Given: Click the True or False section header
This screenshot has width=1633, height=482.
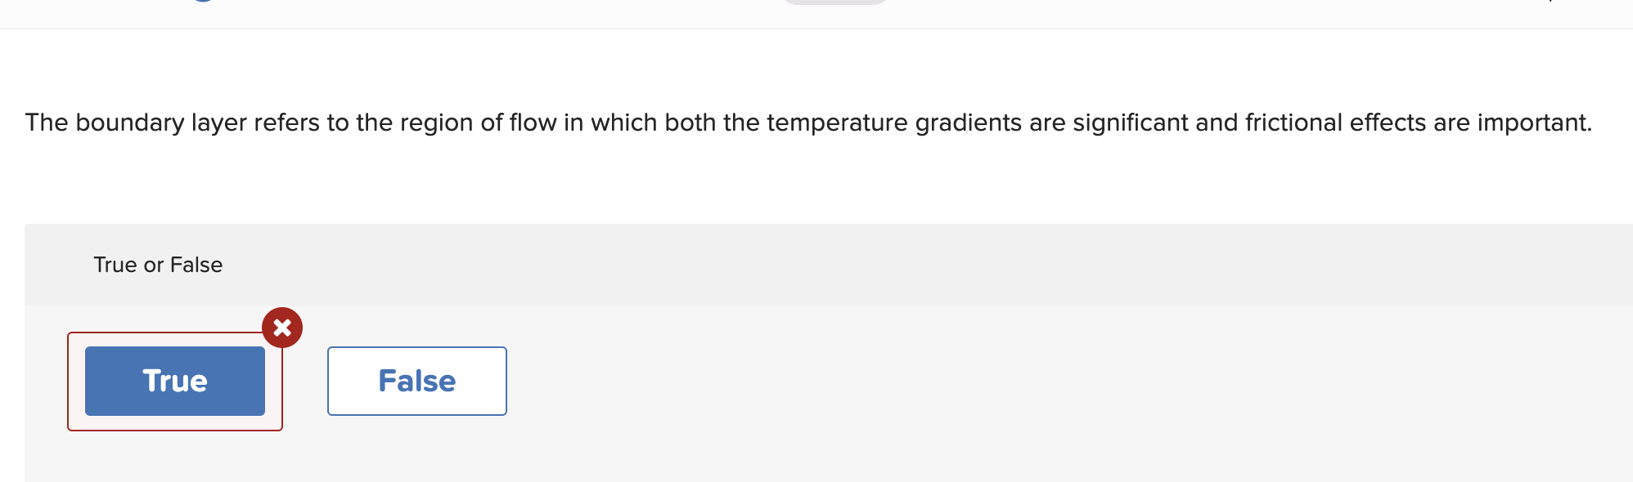Looking at the screenshot, I should click(157, 264).
